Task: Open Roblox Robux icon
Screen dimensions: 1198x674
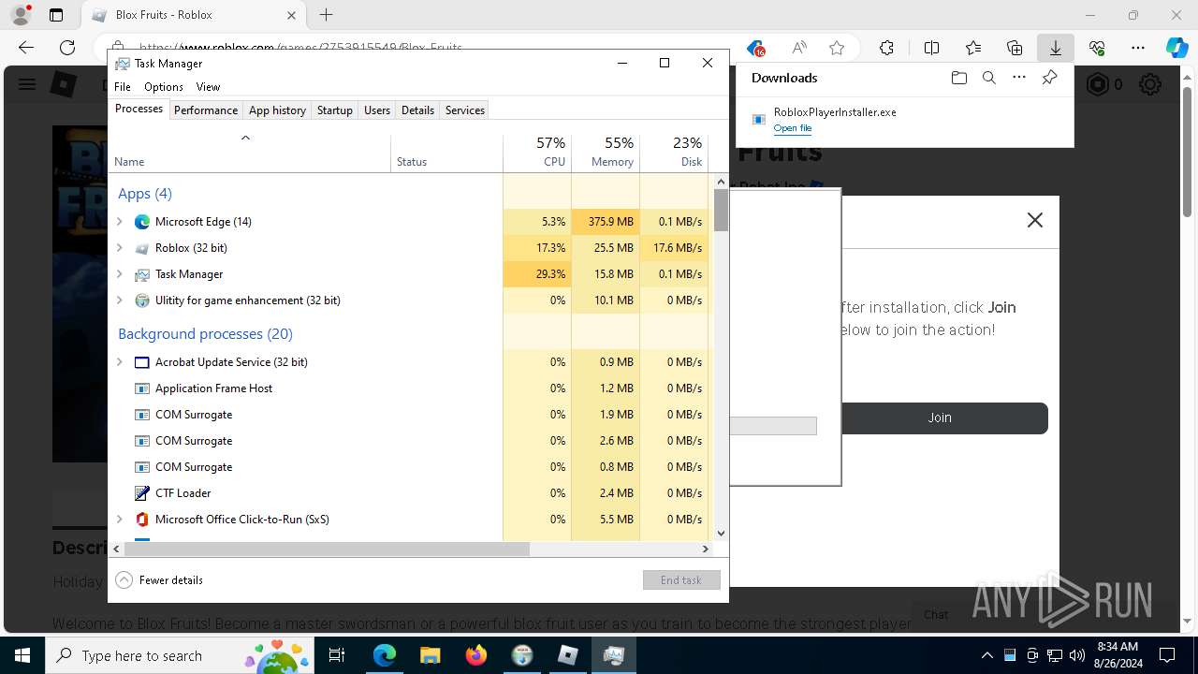Action: tap(1097, 85)
